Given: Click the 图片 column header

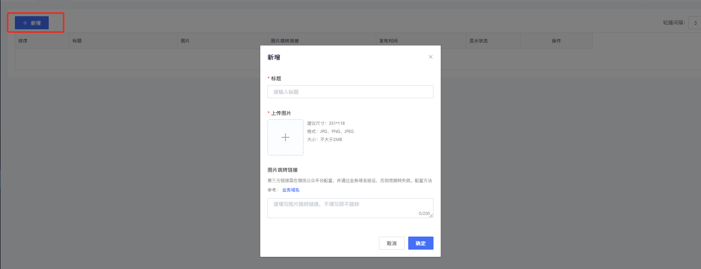Looking at the screenshot, I should pyautogui.click(x=185, y=41).
